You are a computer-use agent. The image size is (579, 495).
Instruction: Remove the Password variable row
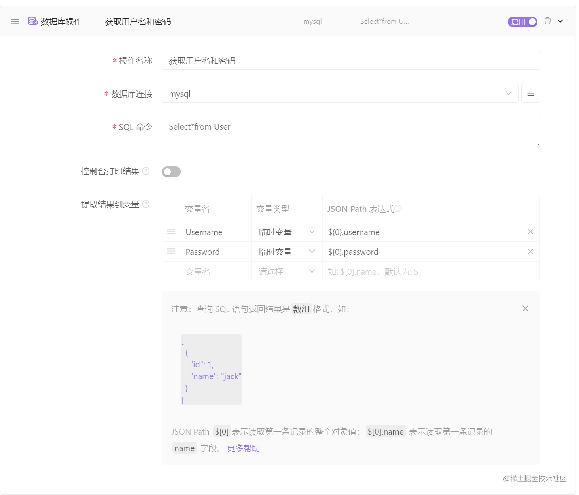tap(530, 251)
